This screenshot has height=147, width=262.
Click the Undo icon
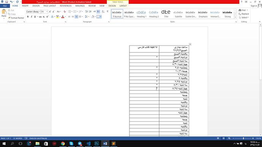[x=11, y=2]
